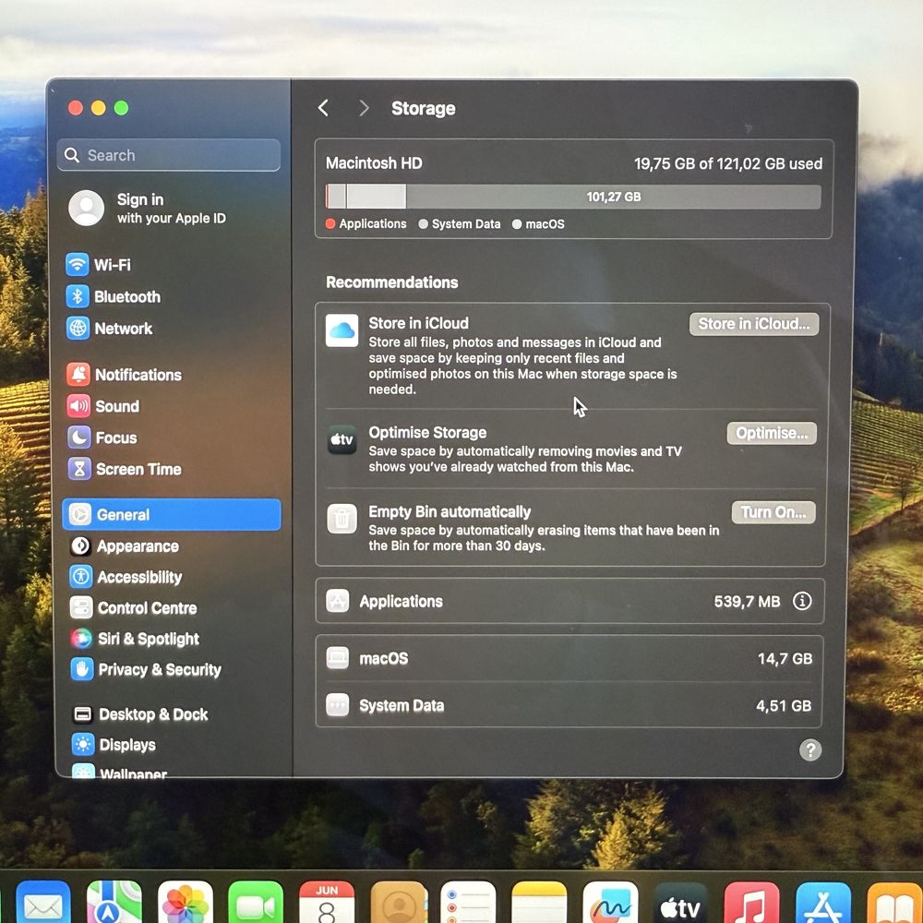Image resolution: width=923 pixels, height=923 pixels.
Task: Open Wallpaper settings pane
Action: [119, 772]
